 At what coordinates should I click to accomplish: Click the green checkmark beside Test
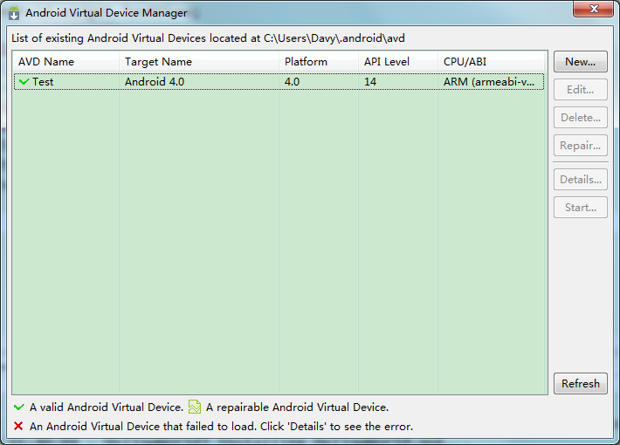[24, 81]
